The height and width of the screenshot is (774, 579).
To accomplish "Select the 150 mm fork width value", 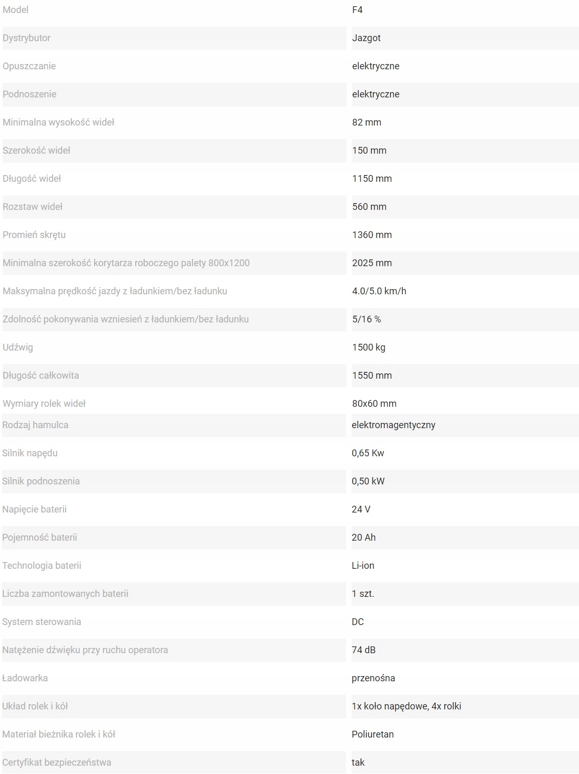I will [369, 151].
